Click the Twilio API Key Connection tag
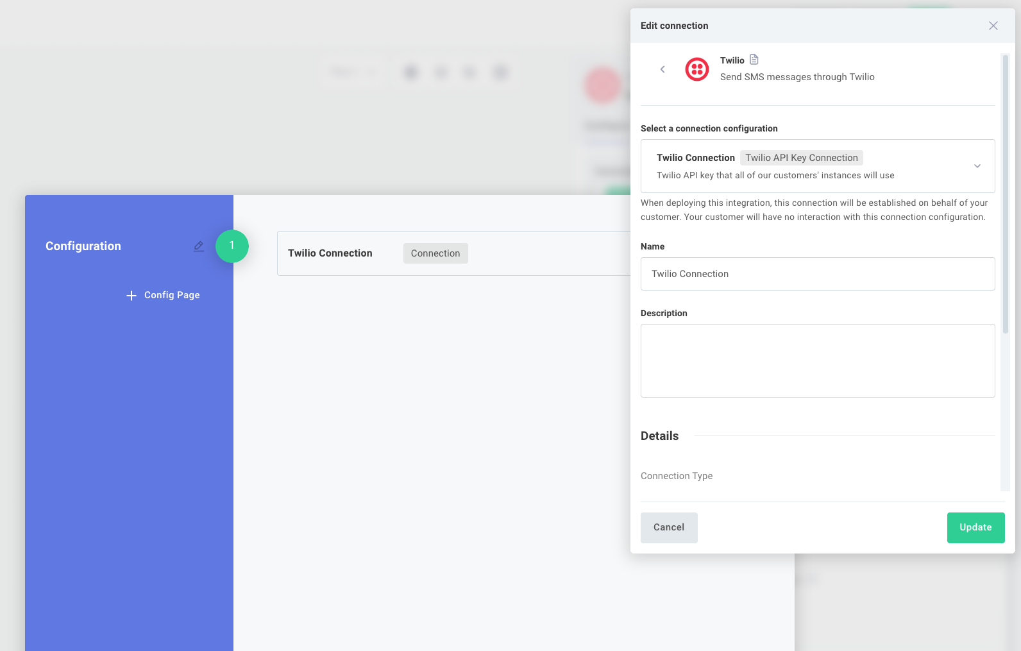Screen dimensions: 1021x651 point(801,158)
